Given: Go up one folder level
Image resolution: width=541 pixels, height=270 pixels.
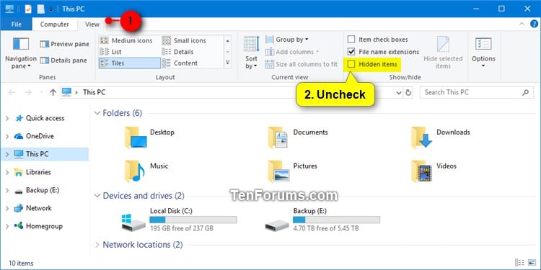Looking at the screenshot, I should pos(53,92).
